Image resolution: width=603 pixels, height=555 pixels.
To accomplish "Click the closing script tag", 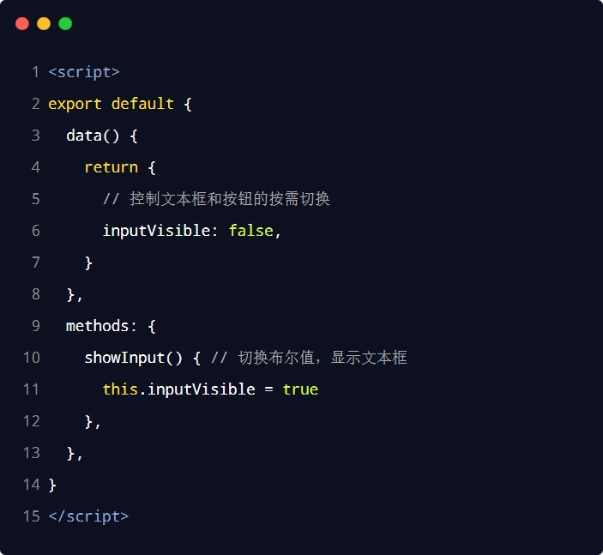I will 88,516.
